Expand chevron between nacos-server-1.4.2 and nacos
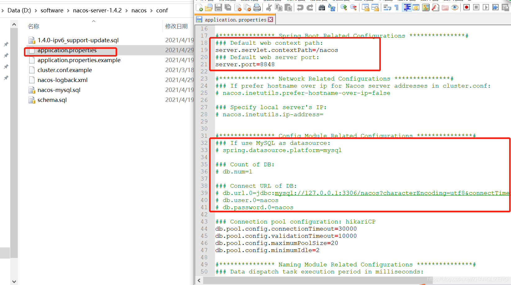Screen dimensions: 511x285 pos(126,11)
